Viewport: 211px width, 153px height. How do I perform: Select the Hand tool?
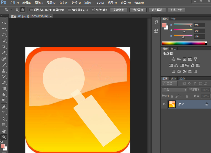coord(4,131)
